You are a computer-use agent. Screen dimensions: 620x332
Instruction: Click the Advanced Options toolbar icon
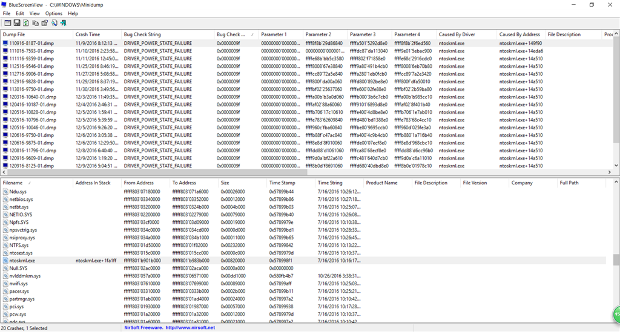click(x=7, y=23)
